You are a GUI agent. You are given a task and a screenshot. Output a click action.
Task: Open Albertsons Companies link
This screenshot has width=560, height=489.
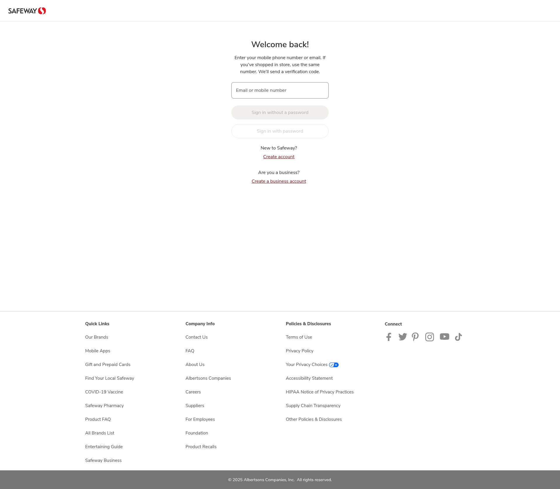pos(208,378)
